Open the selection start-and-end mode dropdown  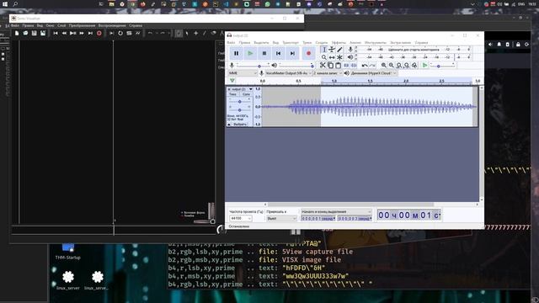pos(336,212)
